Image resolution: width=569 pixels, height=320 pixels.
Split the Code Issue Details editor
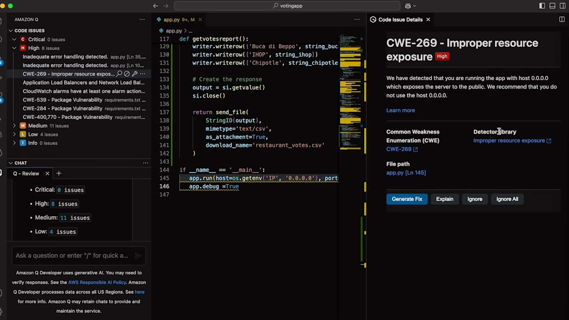pos(562,19)
